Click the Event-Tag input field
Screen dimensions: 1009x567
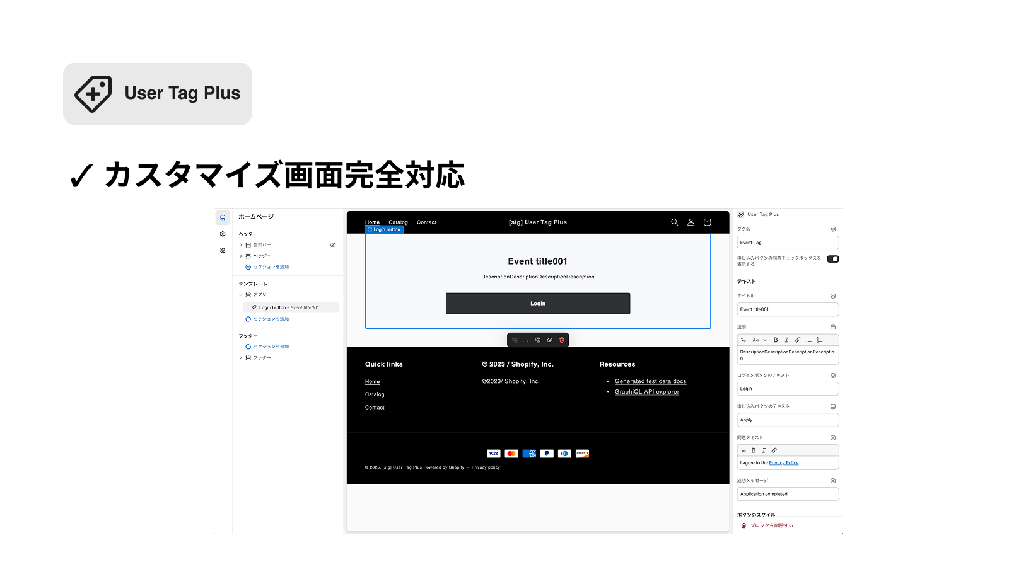(x=788, y=243)
